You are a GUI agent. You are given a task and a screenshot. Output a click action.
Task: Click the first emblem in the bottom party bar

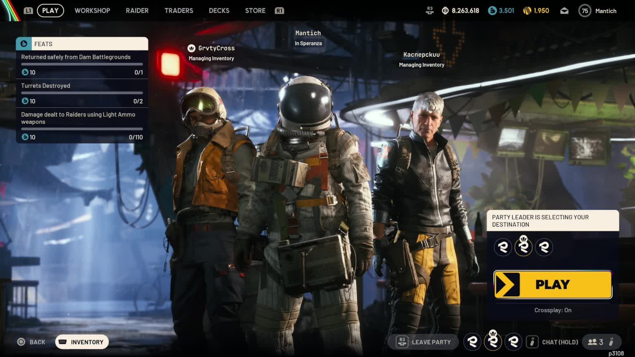(x=472, y=342)
